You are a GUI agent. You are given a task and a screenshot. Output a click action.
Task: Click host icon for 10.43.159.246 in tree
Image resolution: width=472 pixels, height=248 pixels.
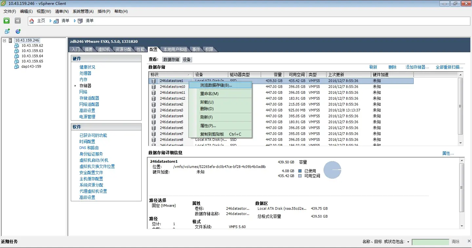pos(10,41)
